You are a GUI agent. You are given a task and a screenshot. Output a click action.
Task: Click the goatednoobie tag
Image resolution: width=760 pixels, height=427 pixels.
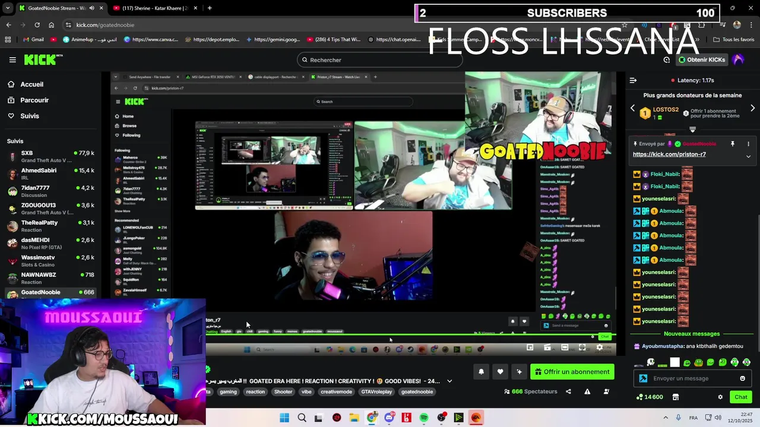coord(417,392)
